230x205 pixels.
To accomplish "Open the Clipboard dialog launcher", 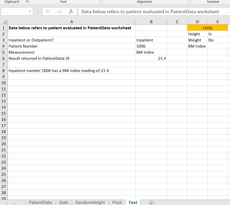I will [27, 2].
